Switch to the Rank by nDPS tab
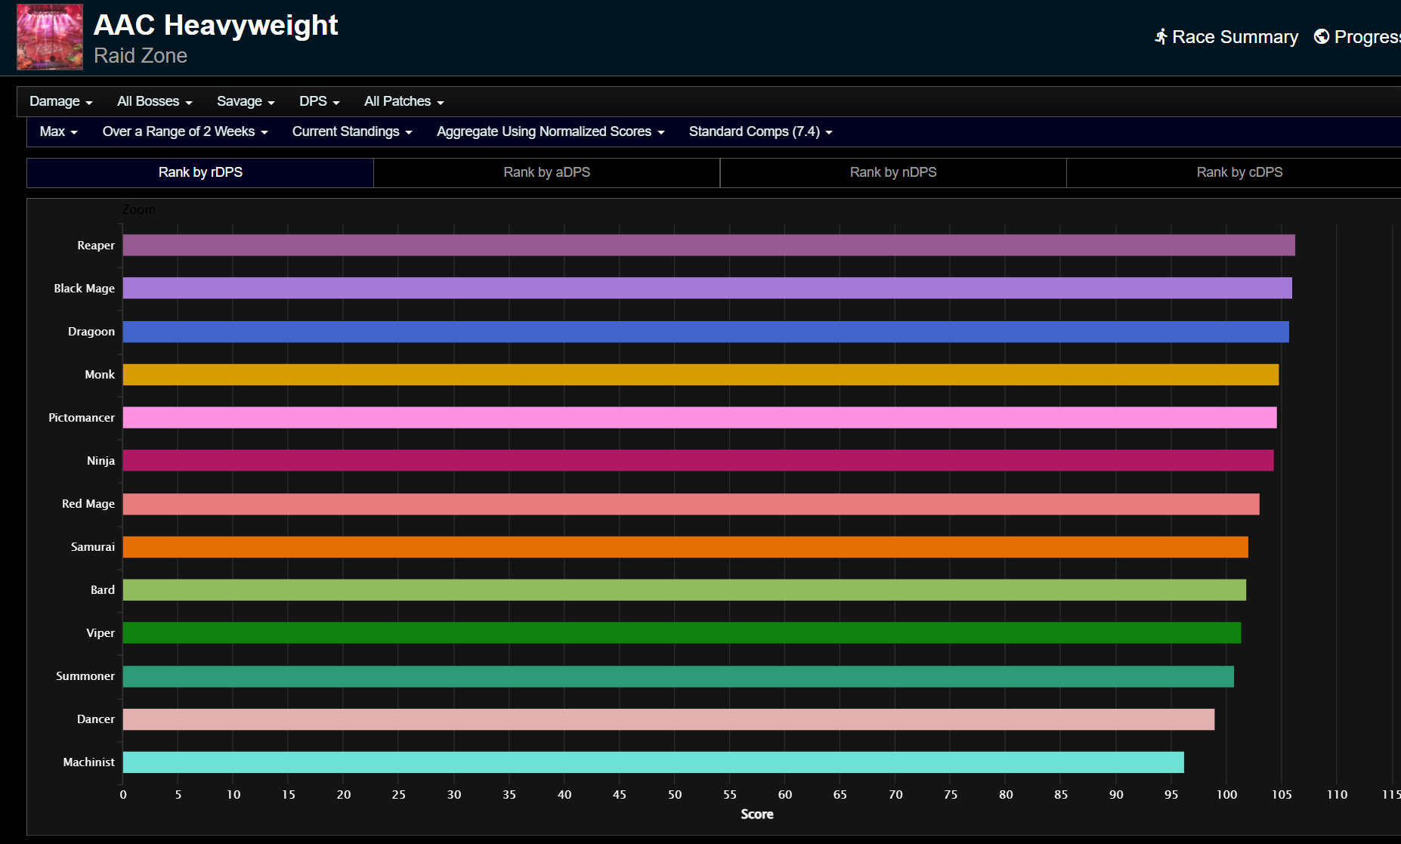Image resolution: width=1401 pixels, height=844 pixels. click(x=893, y=172)
